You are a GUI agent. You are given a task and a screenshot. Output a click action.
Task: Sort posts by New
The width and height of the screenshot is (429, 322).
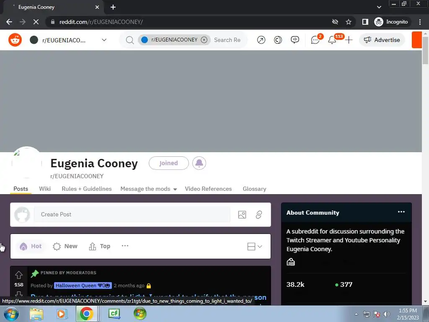click(x=65, y=246)
